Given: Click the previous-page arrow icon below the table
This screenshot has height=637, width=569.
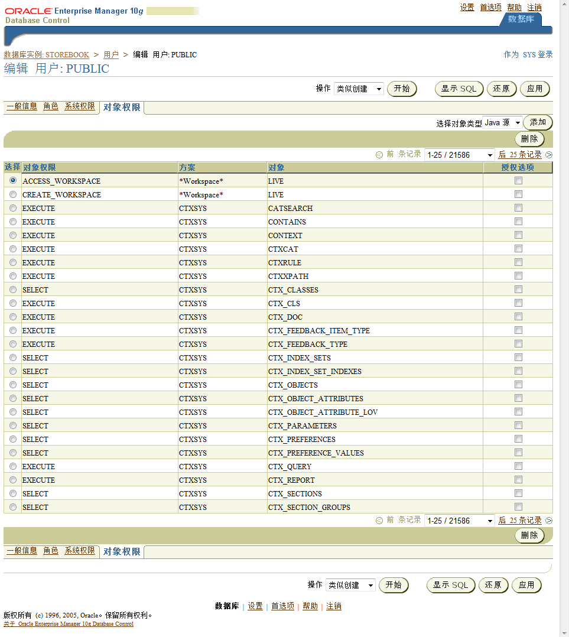Looking at the screenshot, I should point(379,521).
